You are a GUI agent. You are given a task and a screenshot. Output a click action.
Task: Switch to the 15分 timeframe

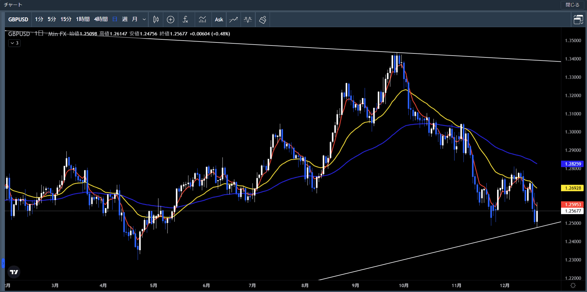pyautogui.click(x=66, y=19)
